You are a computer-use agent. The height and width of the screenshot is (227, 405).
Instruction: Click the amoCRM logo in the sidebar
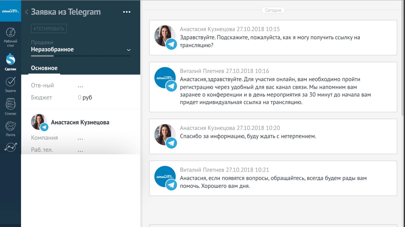[x=10, y=11]
